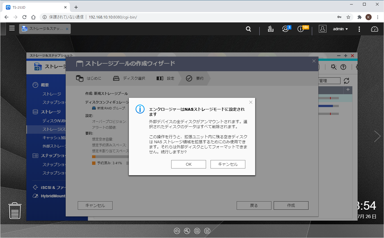Open the user manual book icon in the dock
Image resolution: width=384 pixels, height=238 pixels.
pos(197,231)
